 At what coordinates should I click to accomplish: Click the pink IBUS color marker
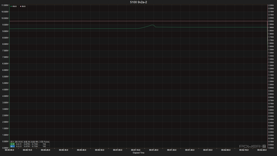coord(21,6)
